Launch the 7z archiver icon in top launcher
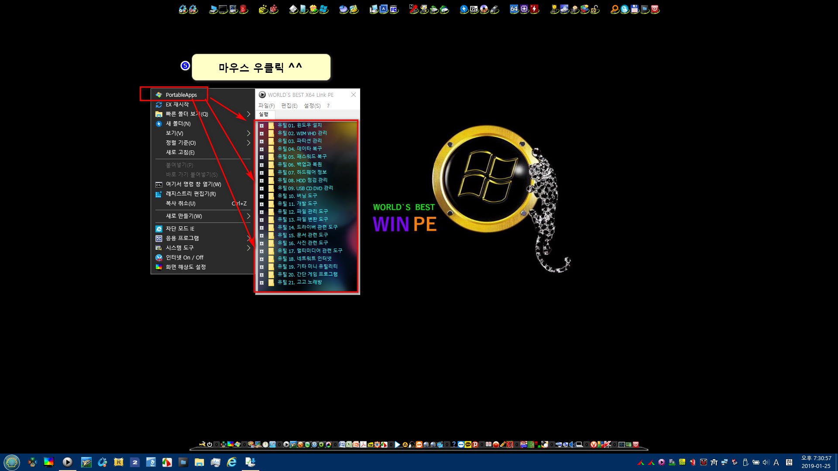This screenshot has height=471, width=838. 474,9
